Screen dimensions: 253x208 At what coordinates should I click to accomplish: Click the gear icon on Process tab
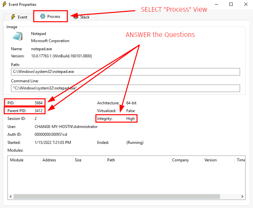pos(42,17)
